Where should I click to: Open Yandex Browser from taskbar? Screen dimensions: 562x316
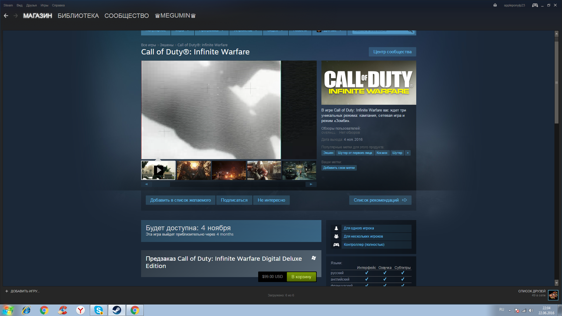point(80,310)
